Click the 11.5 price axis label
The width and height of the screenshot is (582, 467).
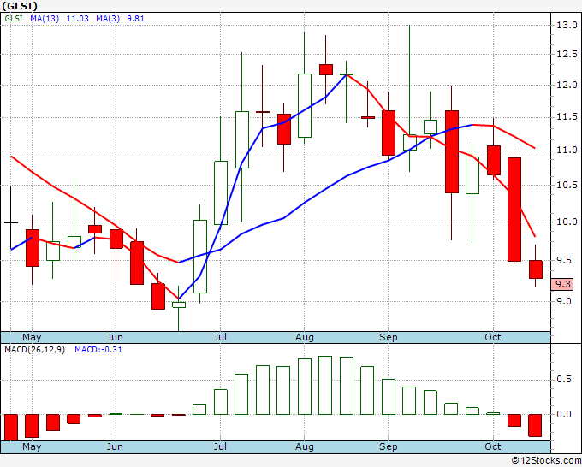tap(567, 117)
